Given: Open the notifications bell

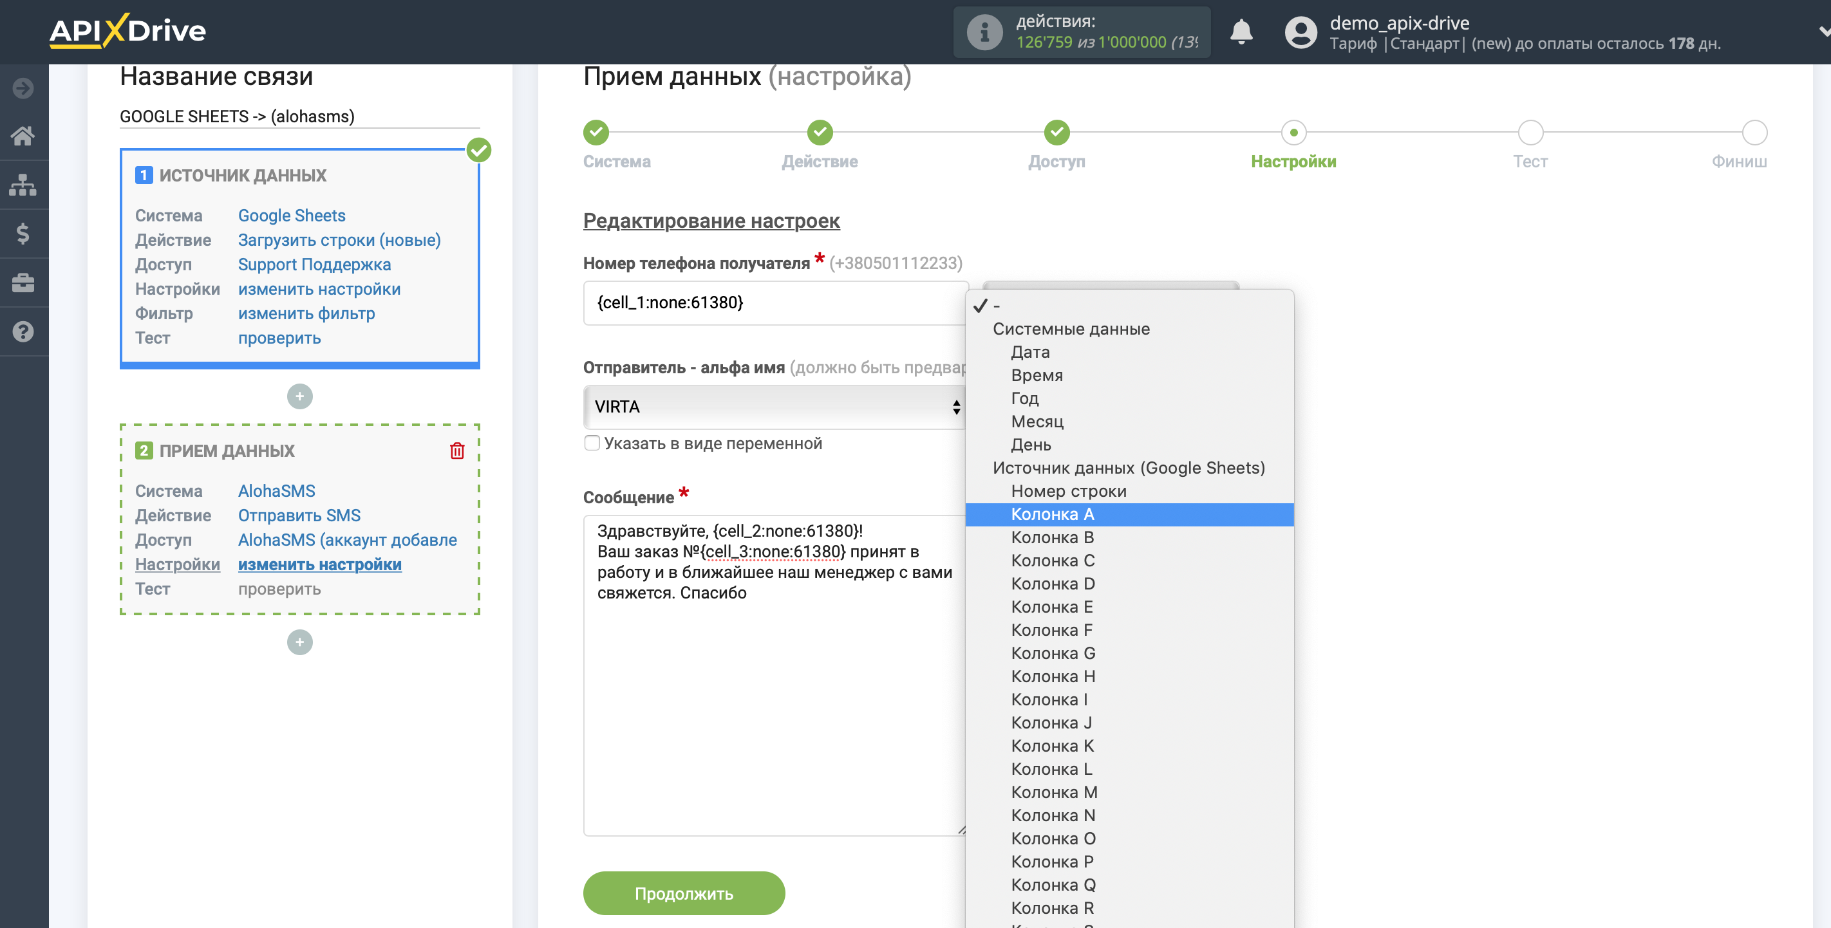Looking at the screenshot, I should pyautogui.click(x=1241, y=32).
